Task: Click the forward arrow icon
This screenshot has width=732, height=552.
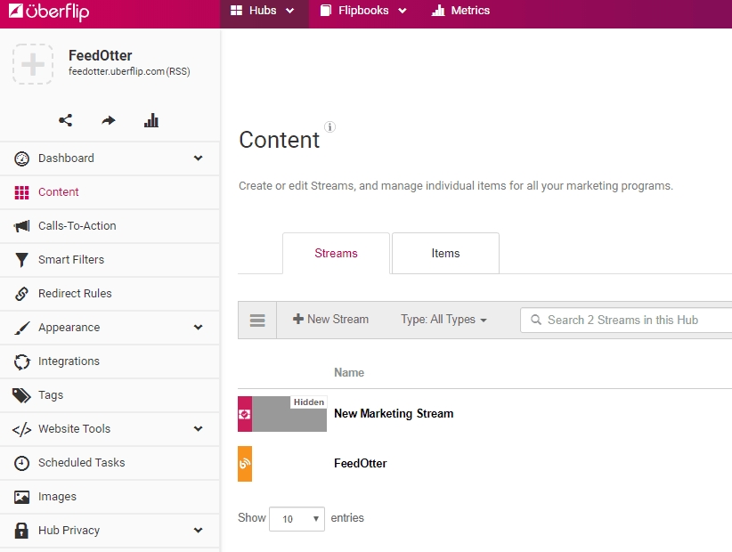Action: pyautogui.click(x=109, y=121)
